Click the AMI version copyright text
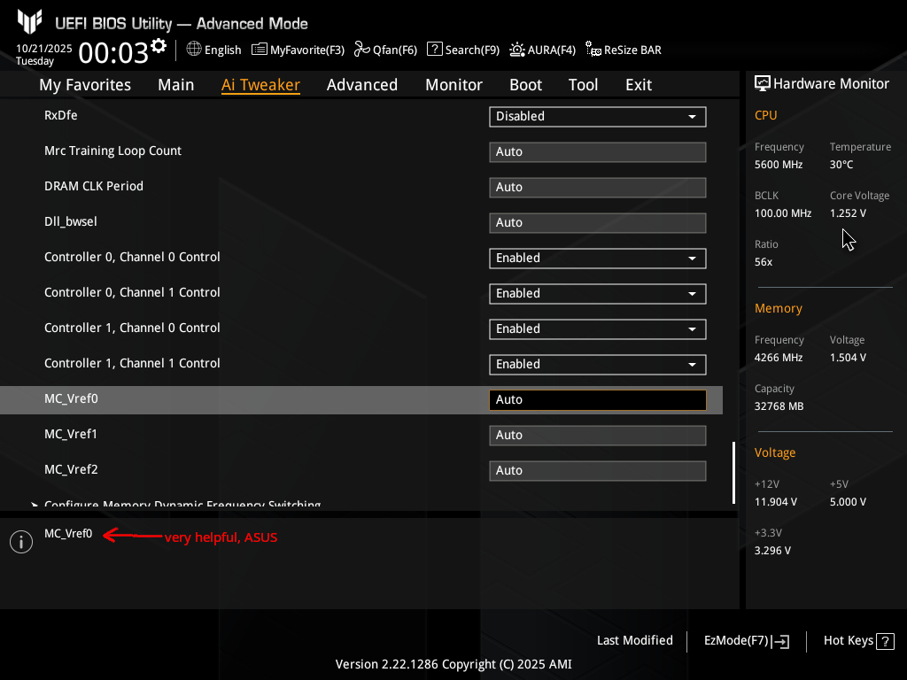Viewport: 907px width, 680px height. (x=453, y=664)
